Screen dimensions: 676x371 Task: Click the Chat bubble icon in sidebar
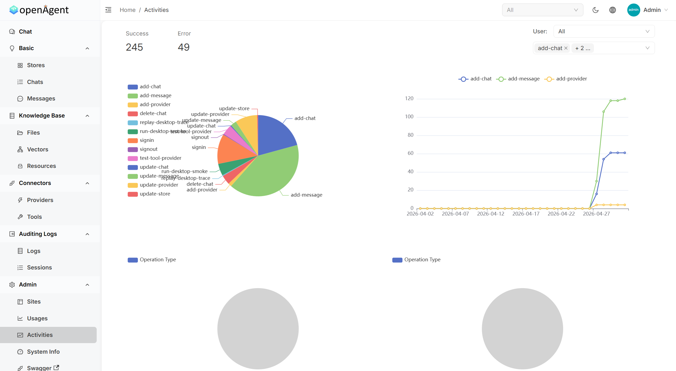point(12,32)
